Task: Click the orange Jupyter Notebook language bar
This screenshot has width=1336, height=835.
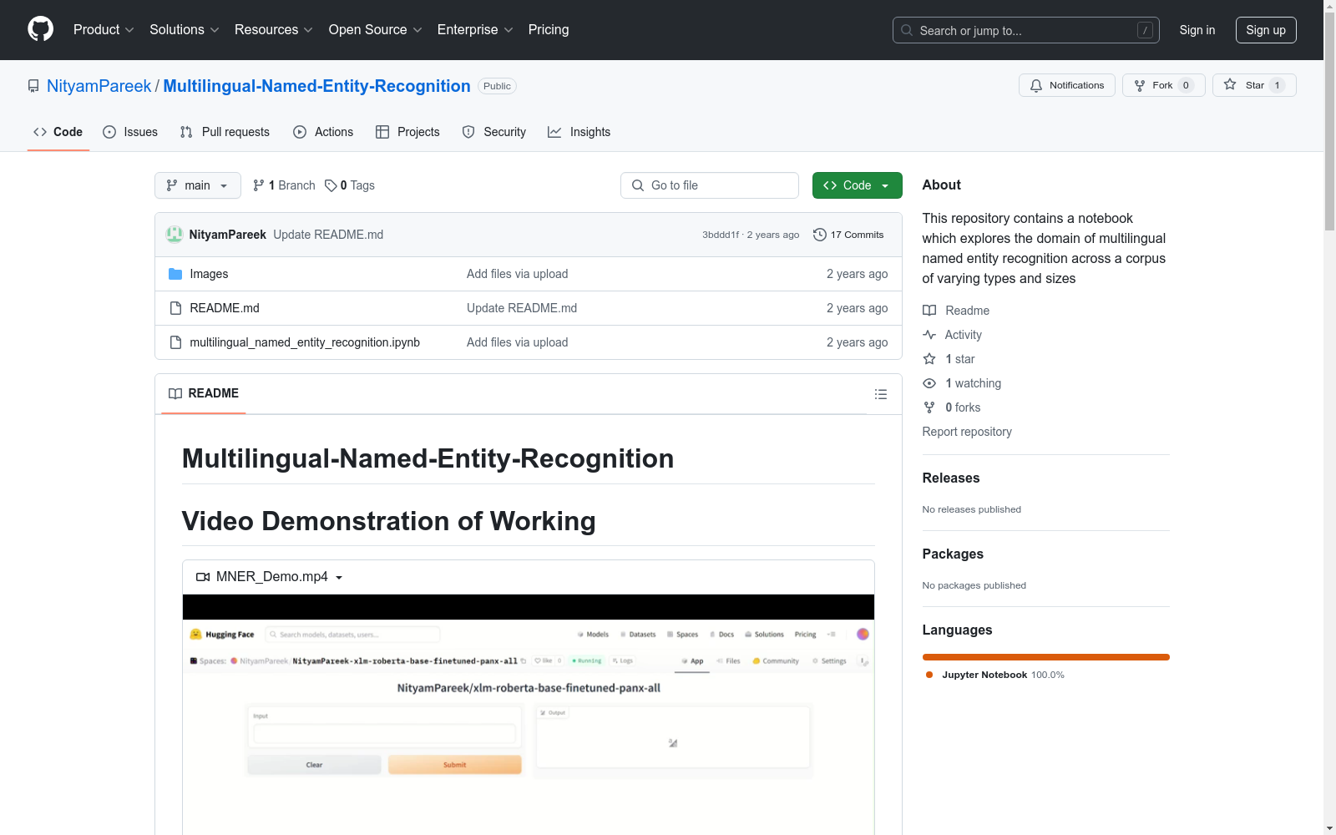Action: [x=1045, y=657]
